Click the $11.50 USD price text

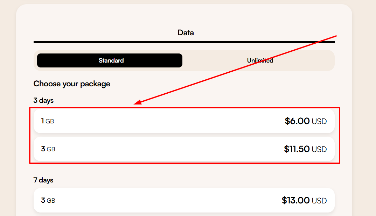coord(305,149)
